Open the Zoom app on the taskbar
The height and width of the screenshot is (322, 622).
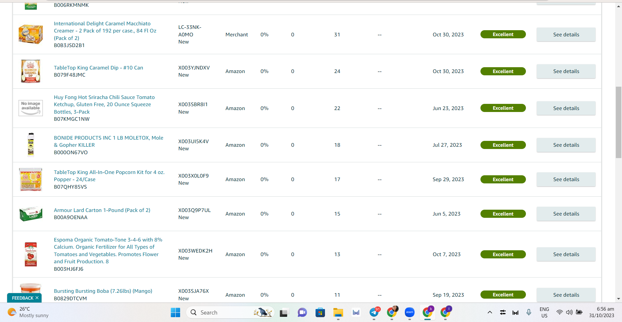click(410, 313)
